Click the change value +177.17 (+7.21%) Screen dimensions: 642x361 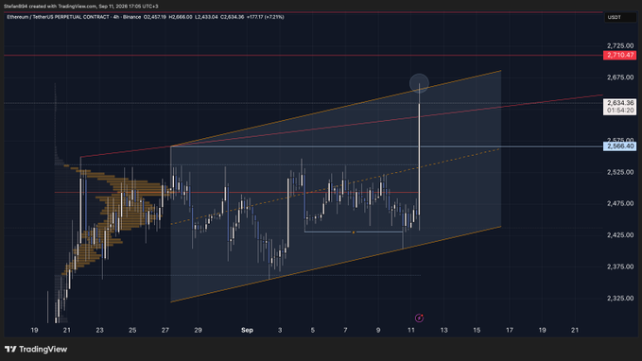tap(266, 17)
